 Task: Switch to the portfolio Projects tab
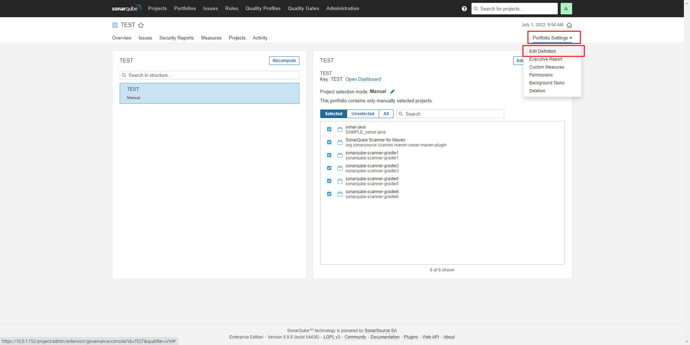237,38
